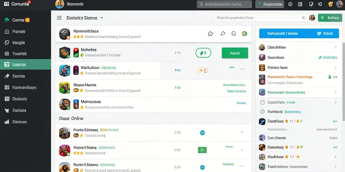Click the Godotgjus link in Sonniiets row

pyautogui.click(x=328, y=57)
